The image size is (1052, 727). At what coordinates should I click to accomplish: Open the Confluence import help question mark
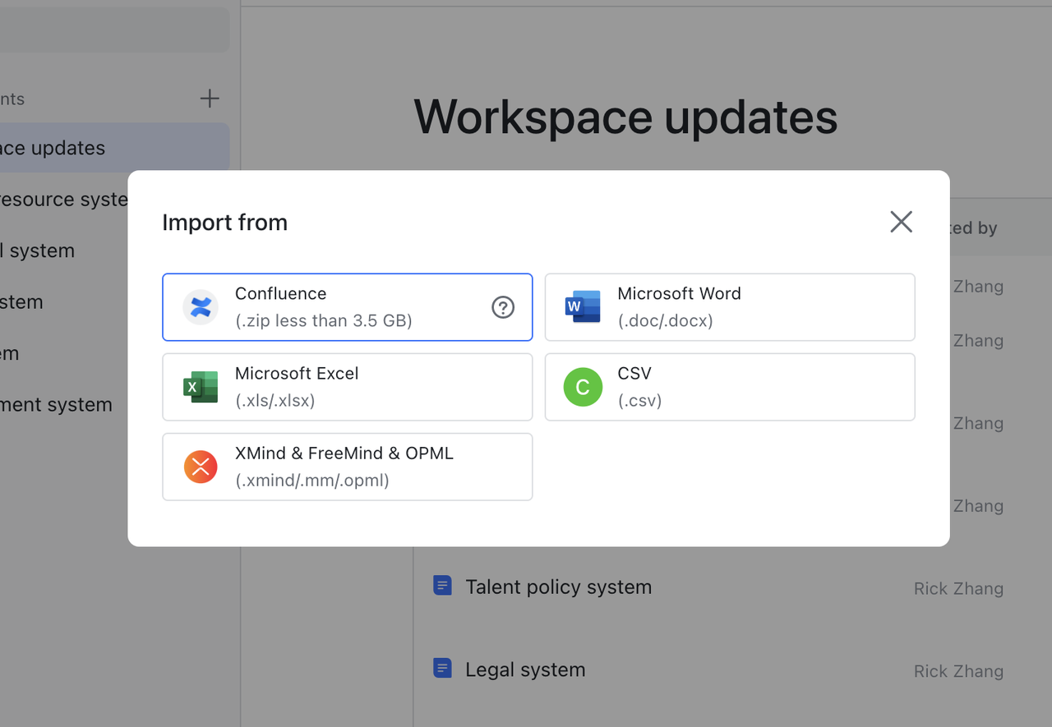coord(503,307)
